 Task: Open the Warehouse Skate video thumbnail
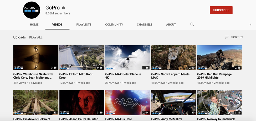point(36,58)
